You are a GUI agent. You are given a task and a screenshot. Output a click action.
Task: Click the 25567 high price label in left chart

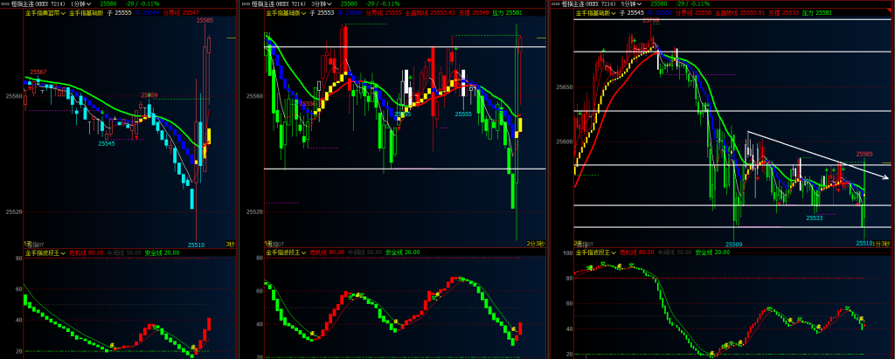click(x=38, y=72)
